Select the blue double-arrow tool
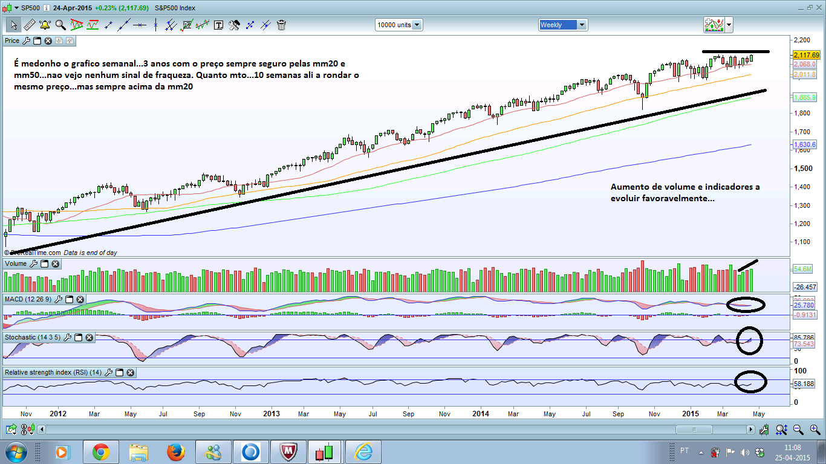826x464 pixels. click(x=250, y=25)
